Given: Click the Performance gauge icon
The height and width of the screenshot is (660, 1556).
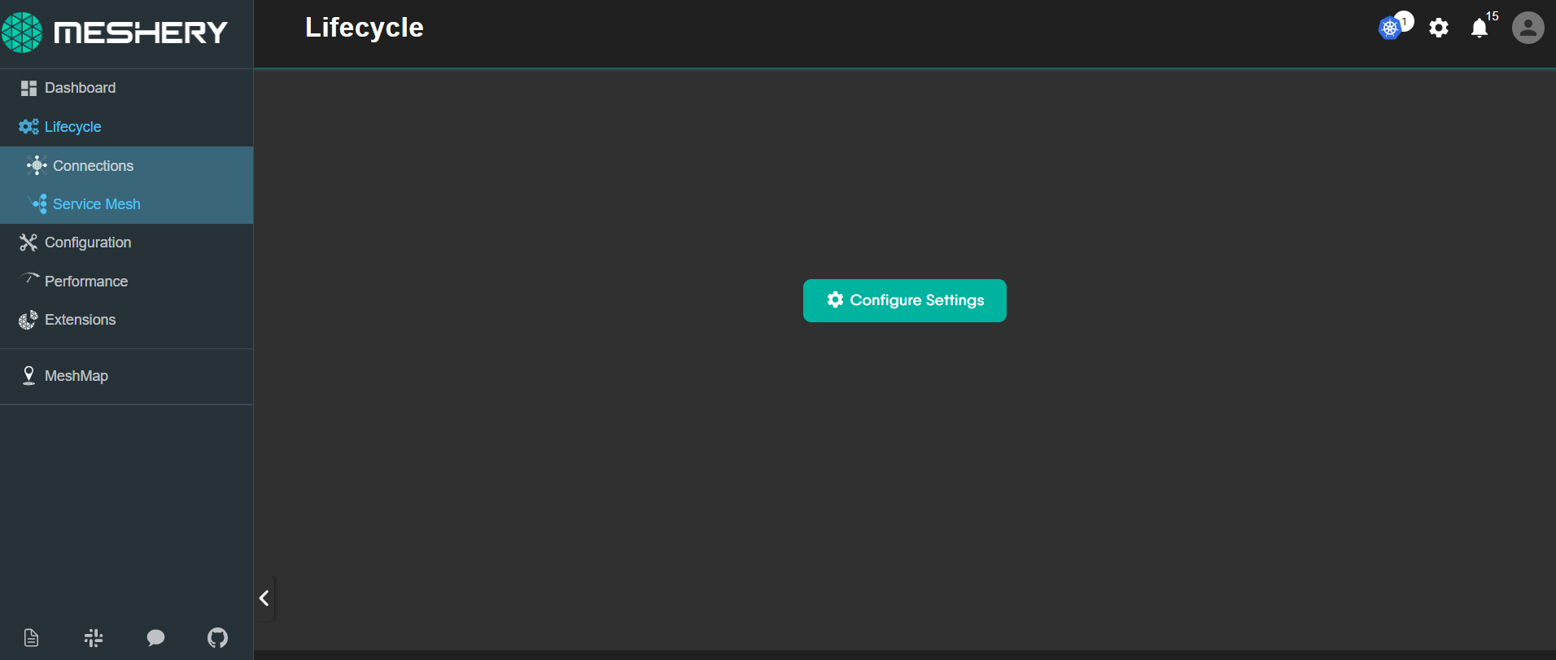Looking at the screenshot, I should coord(29,278).
